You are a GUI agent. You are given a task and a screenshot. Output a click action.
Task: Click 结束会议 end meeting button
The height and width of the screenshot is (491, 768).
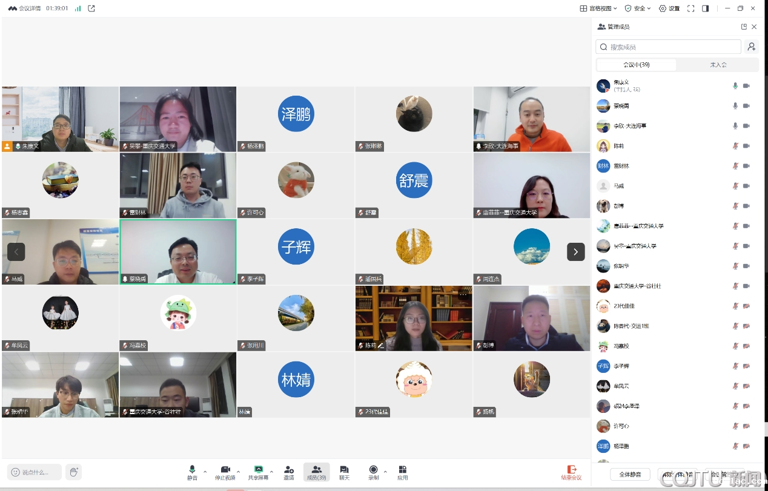571,472
